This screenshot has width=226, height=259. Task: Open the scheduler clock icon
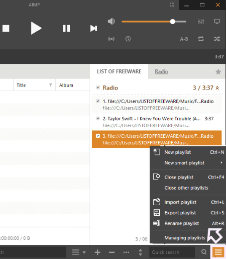click(x=128, y=39)
